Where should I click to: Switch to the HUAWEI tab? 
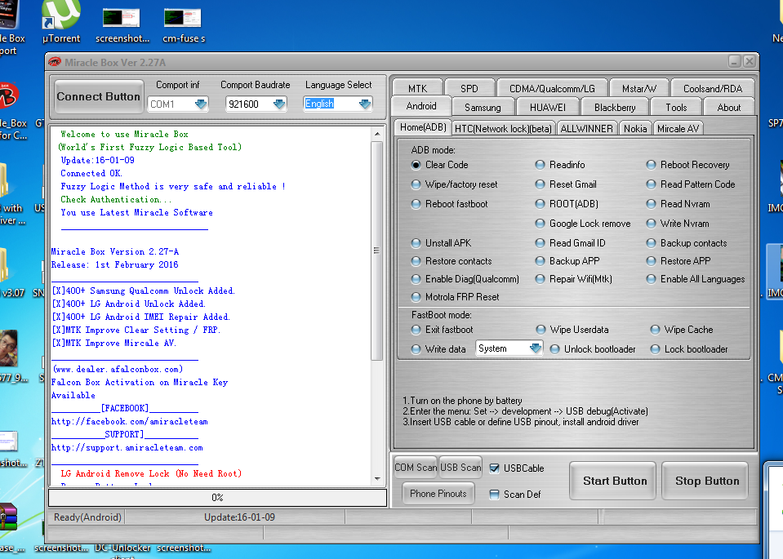[x=548, y=107]
